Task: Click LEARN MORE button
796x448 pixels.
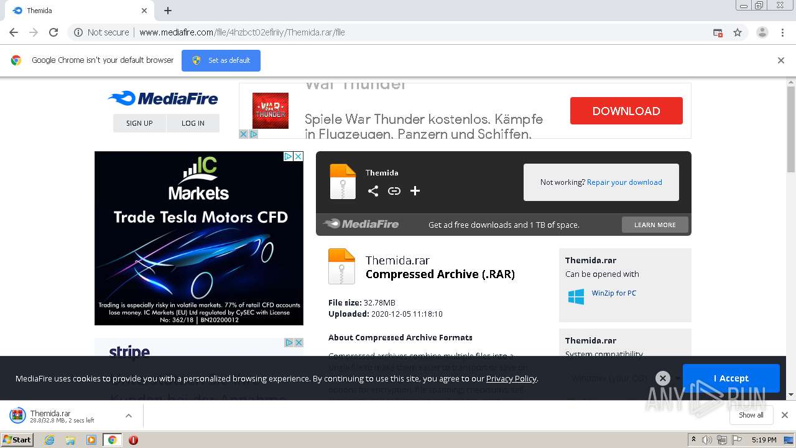Action: tap(655, 225)
